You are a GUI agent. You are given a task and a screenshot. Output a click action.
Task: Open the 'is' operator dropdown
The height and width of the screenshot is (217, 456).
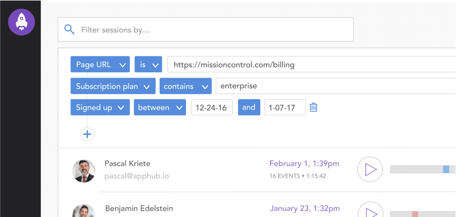pos(148,65)
